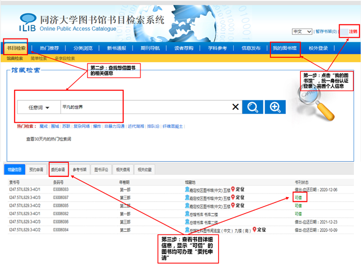Click hot search term 排队论

(153, 126)
